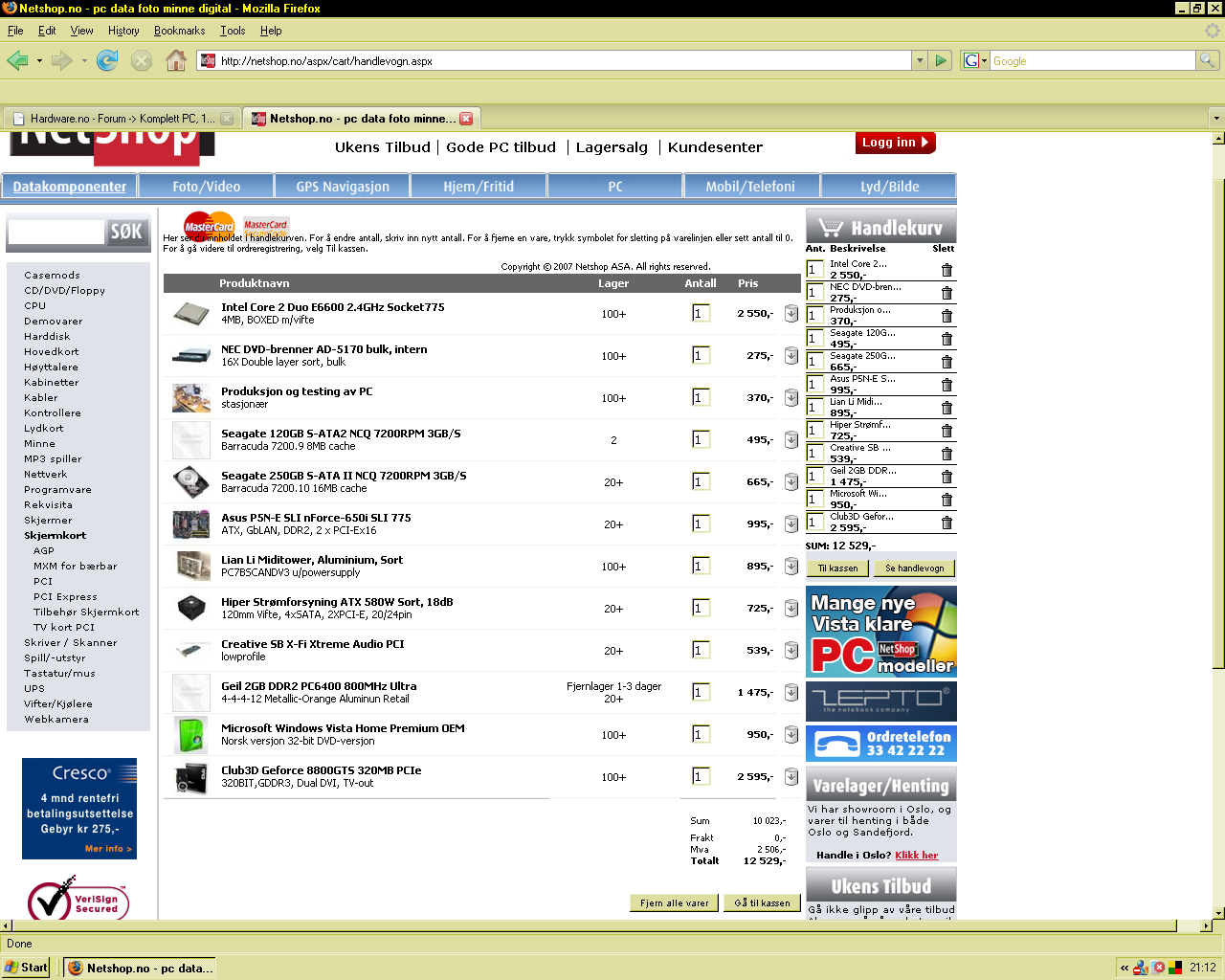
Task: Click the browser Forward arrow button
Action: pyautogui.click(x=62, y=60)
